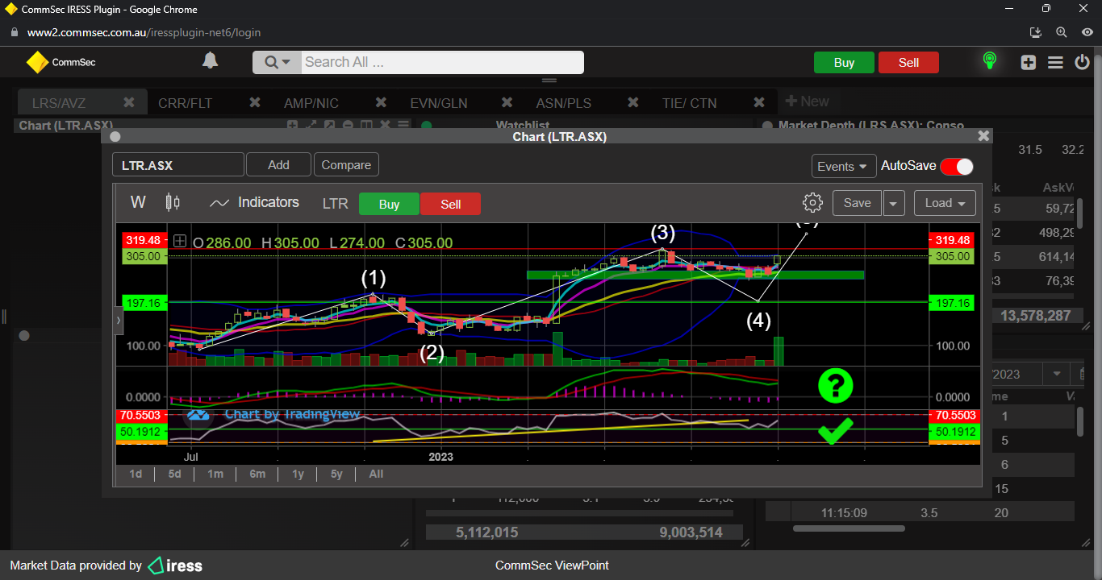Expand the Events dropdown
The height and width of the screenshot is (580, 1102).
tap(843, 166)
